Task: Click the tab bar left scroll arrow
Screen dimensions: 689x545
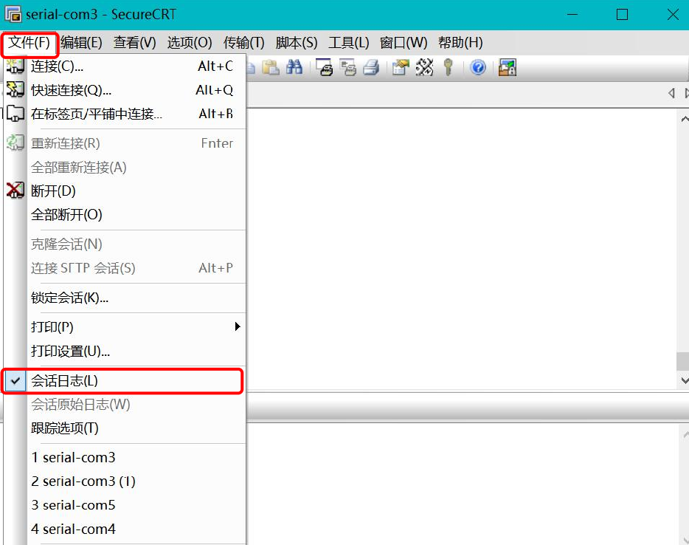Action: (x=671, y=93)
